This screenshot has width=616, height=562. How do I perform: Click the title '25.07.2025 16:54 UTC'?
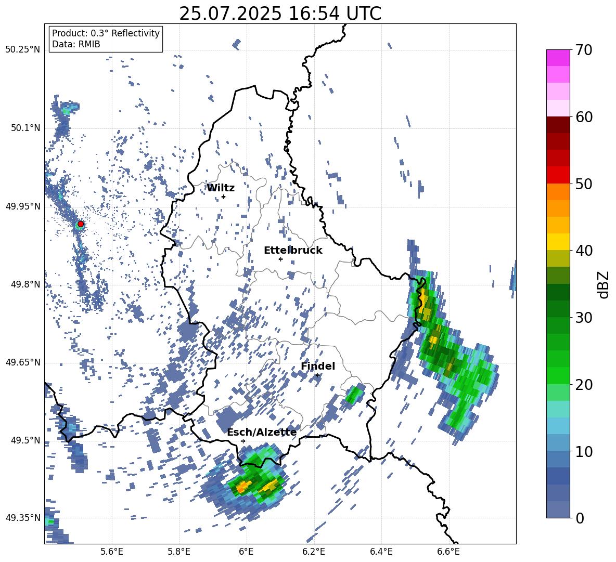coord(280,14)
